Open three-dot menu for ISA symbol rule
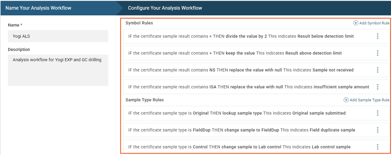 click(x=378, y=87)
